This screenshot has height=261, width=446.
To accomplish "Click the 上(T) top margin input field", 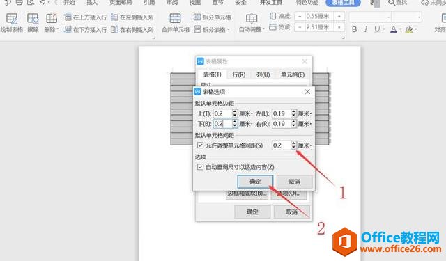I will 223,113.
